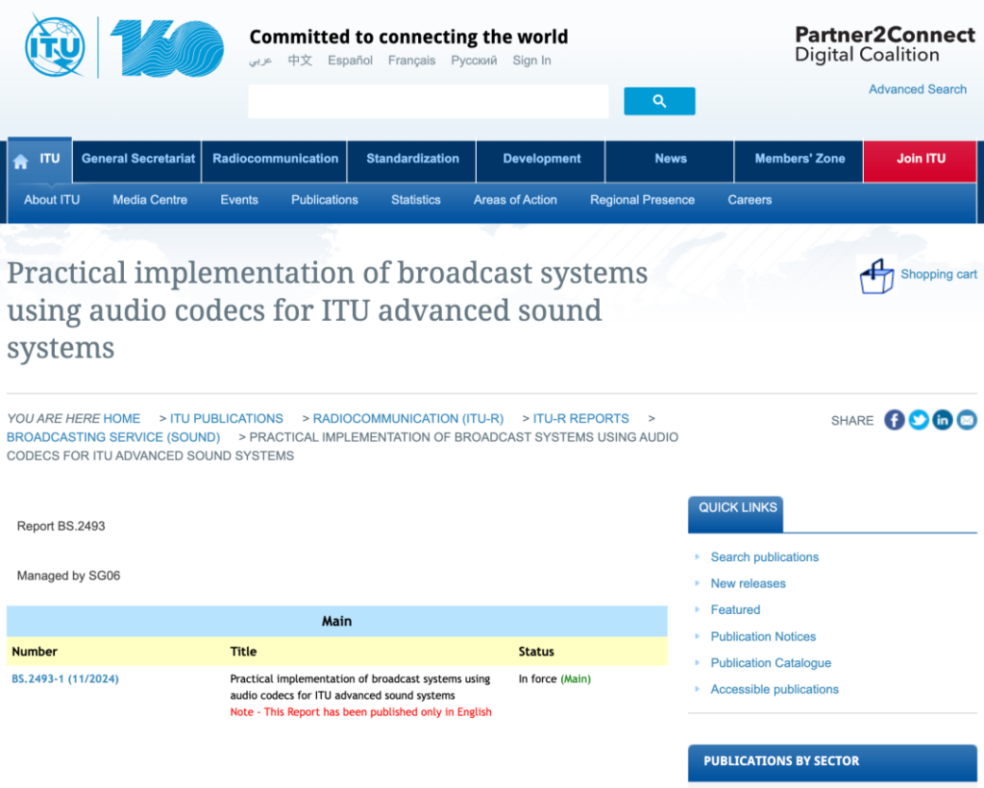Image resolution: width=984 pixels, height=788 pixels.
Task: Share the page on LinkedIn
Action: (x=942, y=420)
